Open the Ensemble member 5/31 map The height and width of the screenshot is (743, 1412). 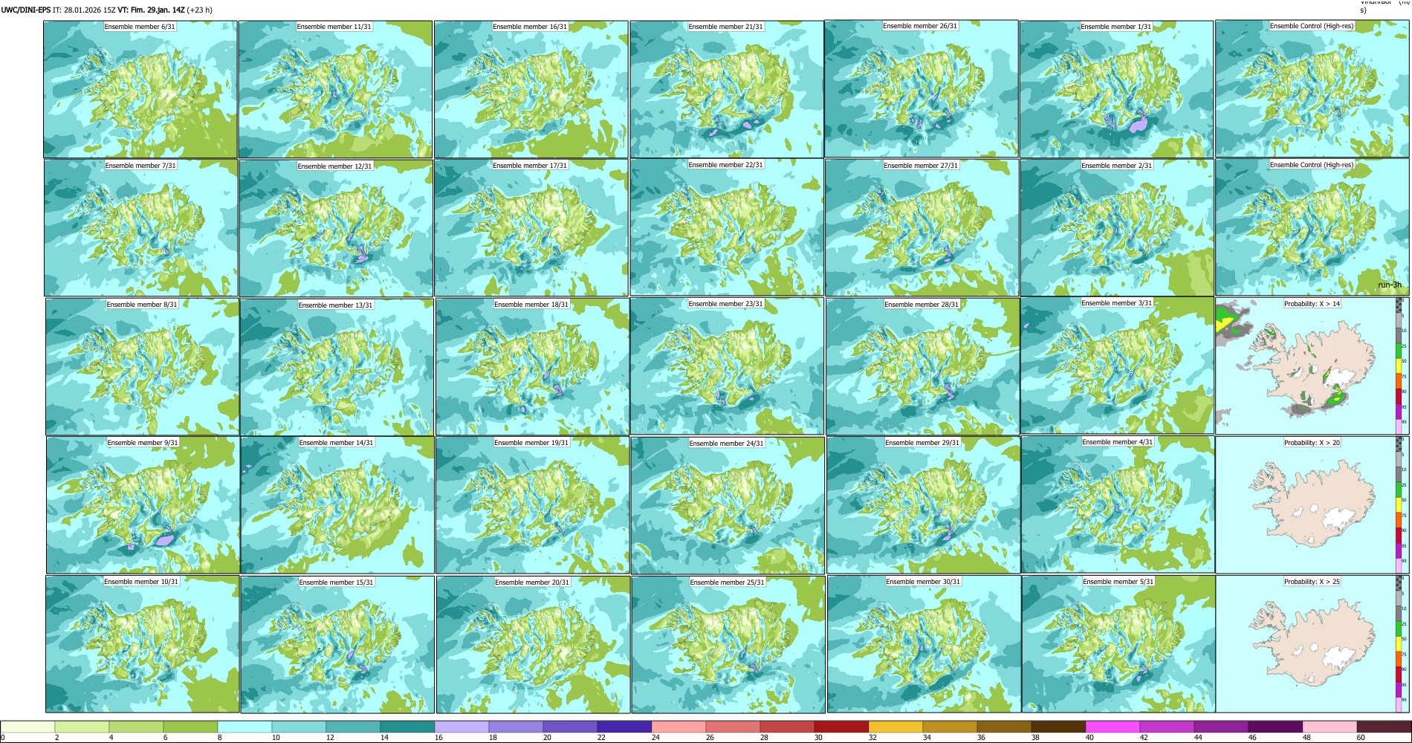point(1118,645)
